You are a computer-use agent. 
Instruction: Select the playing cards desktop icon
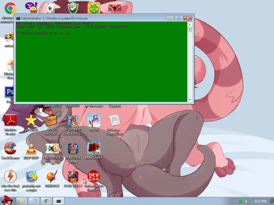coord(51,8)
